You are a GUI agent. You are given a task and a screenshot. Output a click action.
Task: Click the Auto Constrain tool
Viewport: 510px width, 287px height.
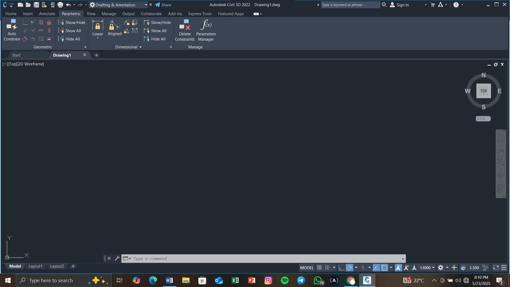click(x=12, y=30)
